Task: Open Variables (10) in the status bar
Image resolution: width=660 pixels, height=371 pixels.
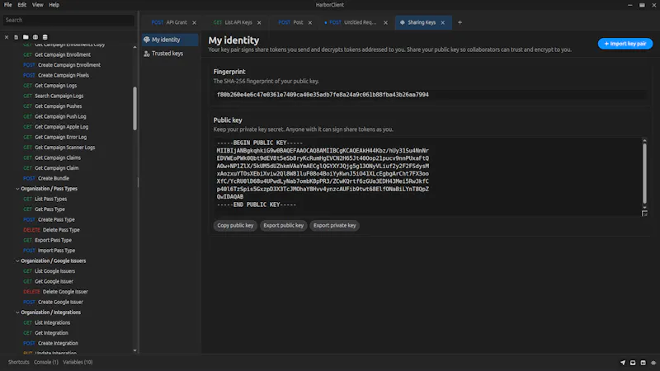Action: coord(78,362)
